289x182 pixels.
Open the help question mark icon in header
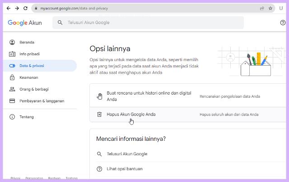tap(283, 23)
